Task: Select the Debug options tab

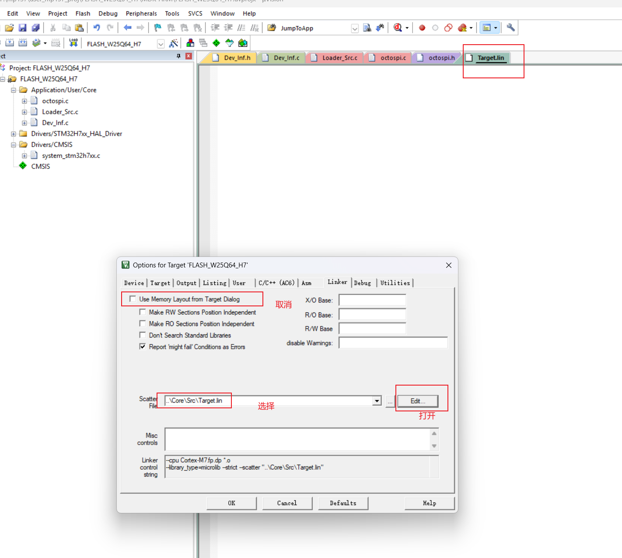Action: click(x=363, y=283)
